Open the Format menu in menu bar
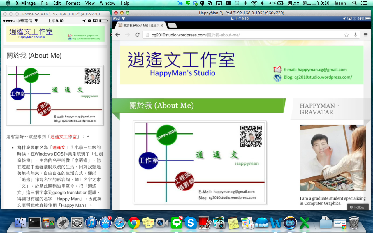The image size is (373, 233). coord(73,3)
